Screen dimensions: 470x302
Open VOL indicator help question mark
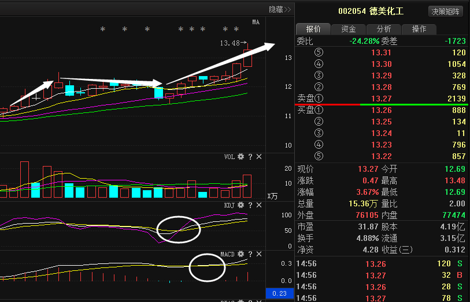[x=250, y=157]
